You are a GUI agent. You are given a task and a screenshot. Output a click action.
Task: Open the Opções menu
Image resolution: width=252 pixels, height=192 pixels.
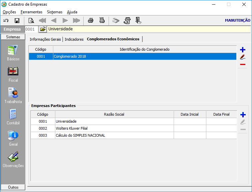click(9, 12)
